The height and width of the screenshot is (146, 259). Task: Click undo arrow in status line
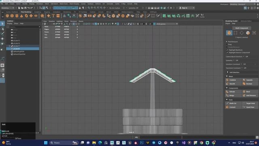click(29, 8)
